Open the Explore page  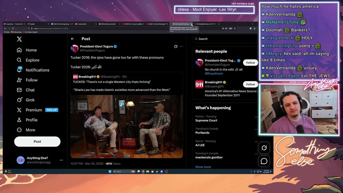coord(28,60)
